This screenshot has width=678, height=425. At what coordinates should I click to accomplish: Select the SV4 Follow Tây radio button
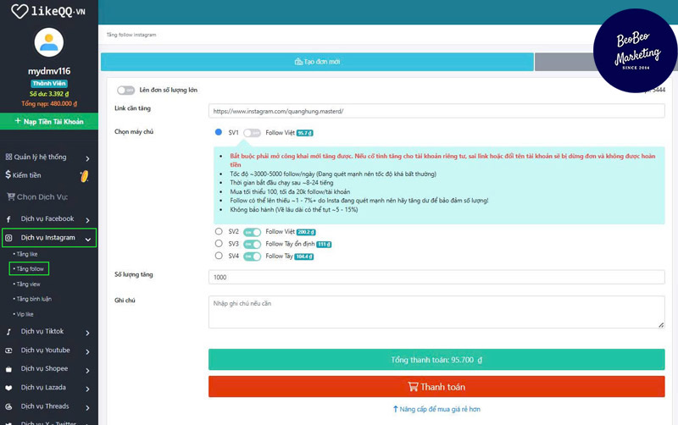pyautogui.click(x=219, y=256)
